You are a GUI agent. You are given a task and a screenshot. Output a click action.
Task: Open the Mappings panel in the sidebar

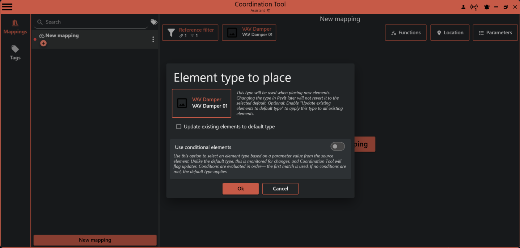click(x=15, y=27)
